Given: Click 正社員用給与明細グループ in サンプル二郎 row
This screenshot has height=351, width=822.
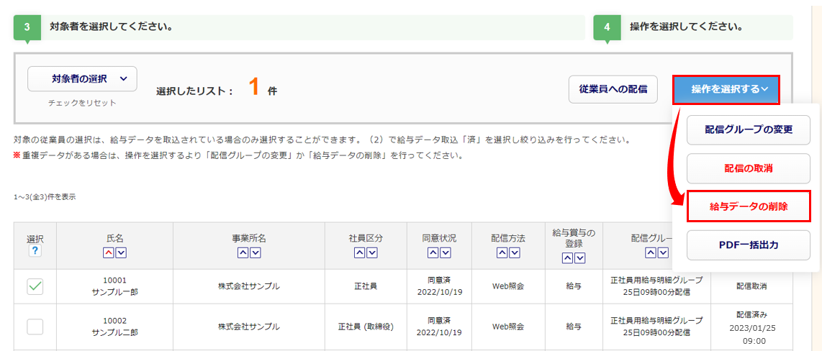Looking at the screenshot, I should pyautogui.click(x=656, y=321).
